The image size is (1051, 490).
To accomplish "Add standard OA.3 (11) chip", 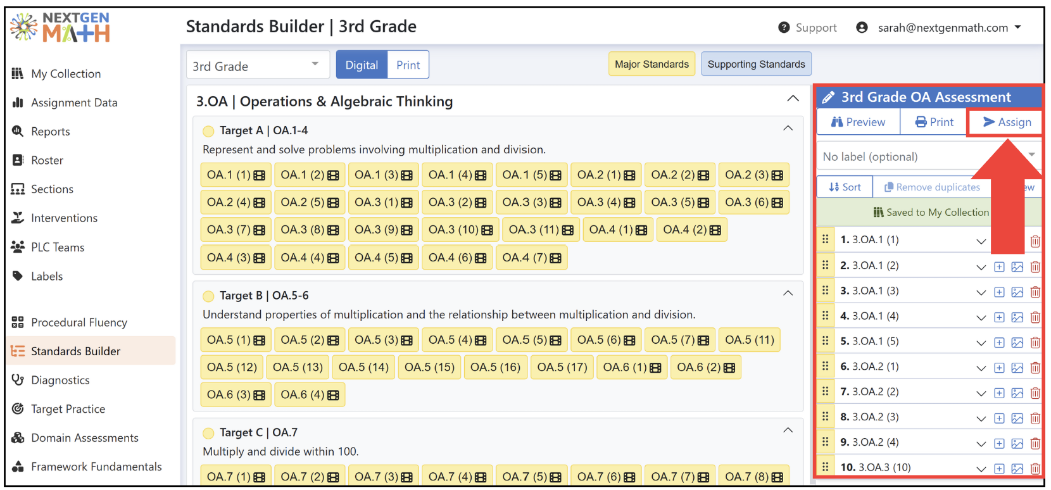I will coord(541,230).
